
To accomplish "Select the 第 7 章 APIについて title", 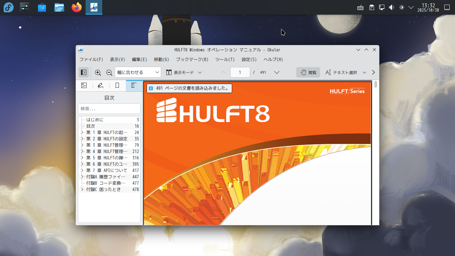I will click(107, 170).
